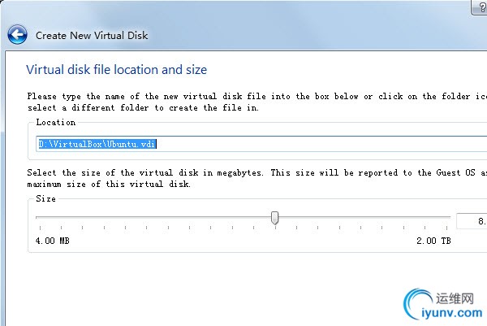Click the slider track left of the handle

click(x=154, y=217)
